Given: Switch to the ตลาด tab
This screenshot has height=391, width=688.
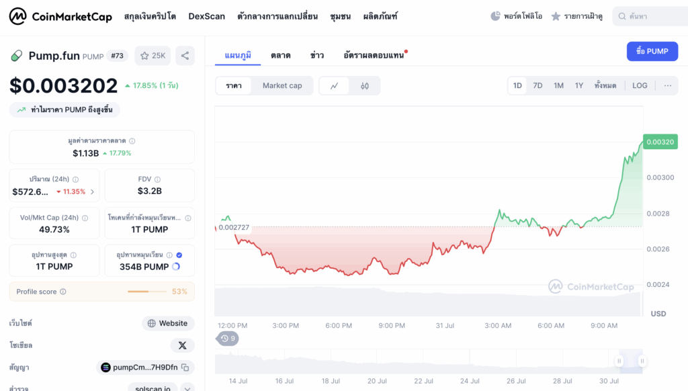Looking at the screenshot, I should click(x=280, y=55).
